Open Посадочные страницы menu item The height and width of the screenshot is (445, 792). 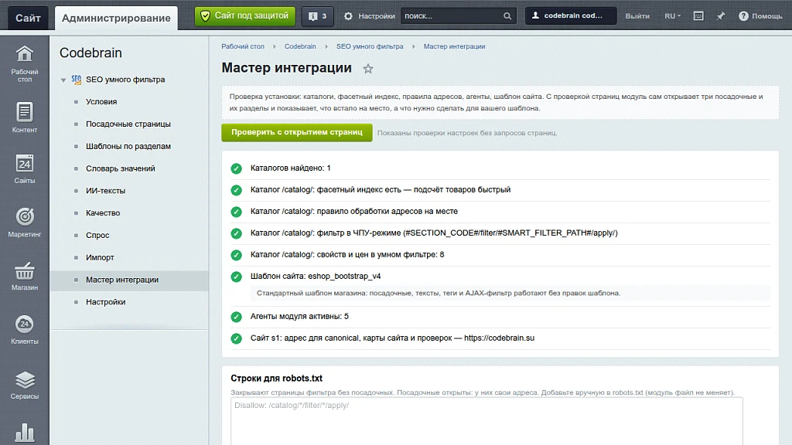128,124
